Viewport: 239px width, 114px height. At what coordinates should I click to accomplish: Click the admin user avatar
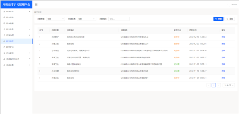click(229, 5)
